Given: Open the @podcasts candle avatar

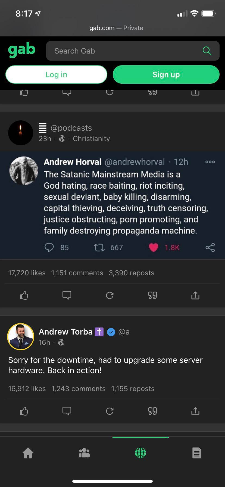Looking at the screenshot, I should (x=21, y=133).
